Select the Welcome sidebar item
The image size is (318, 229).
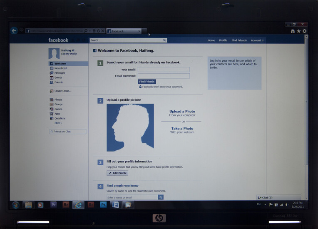[x=68, y=63]
